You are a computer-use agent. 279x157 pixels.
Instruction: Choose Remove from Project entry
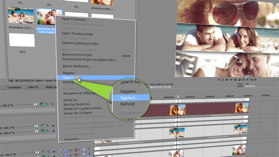[77, 55]
